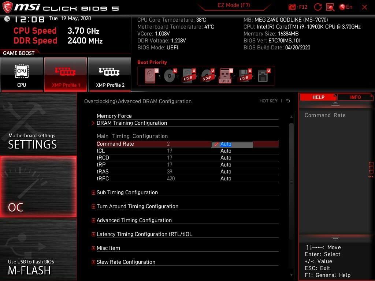Click the HOT KEY button

coord(268,101)
